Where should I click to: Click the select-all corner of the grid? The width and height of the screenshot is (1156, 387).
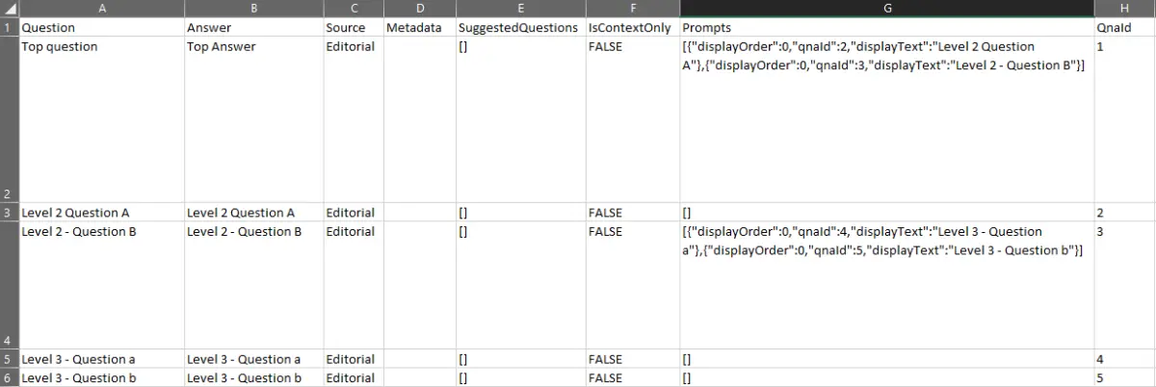[x=9, y=9]
